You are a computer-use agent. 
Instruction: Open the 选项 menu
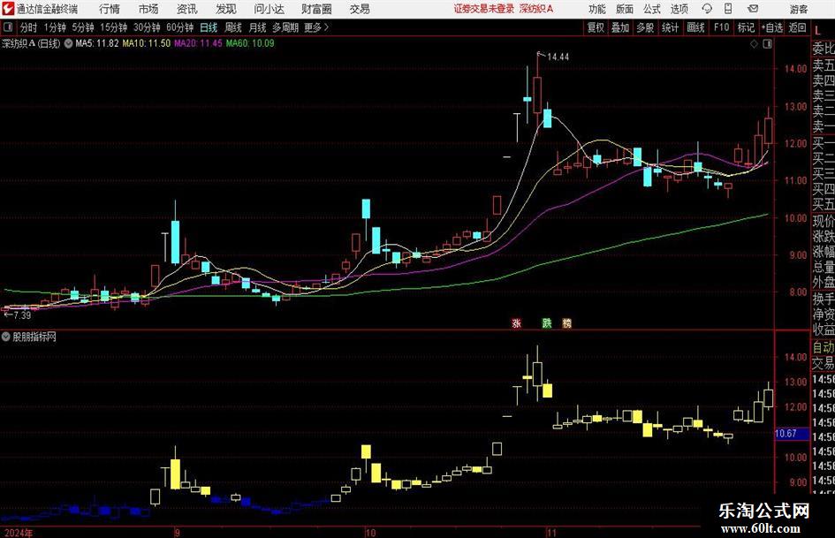click(679, 9)
